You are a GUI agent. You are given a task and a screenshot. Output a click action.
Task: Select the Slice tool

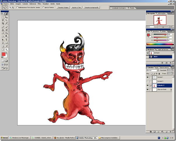coord(6,23)
